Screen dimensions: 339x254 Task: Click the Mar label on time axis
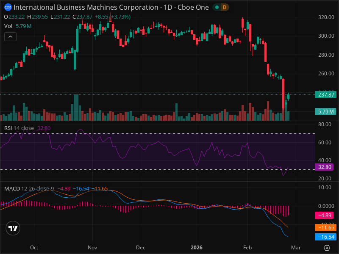[296, 248]
